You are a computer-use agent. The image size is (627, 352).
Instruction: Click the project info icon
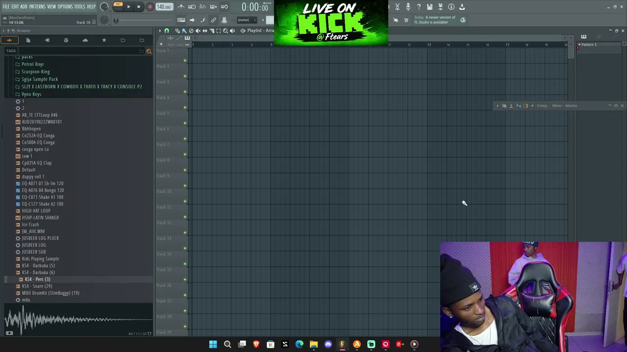point(451,7)
